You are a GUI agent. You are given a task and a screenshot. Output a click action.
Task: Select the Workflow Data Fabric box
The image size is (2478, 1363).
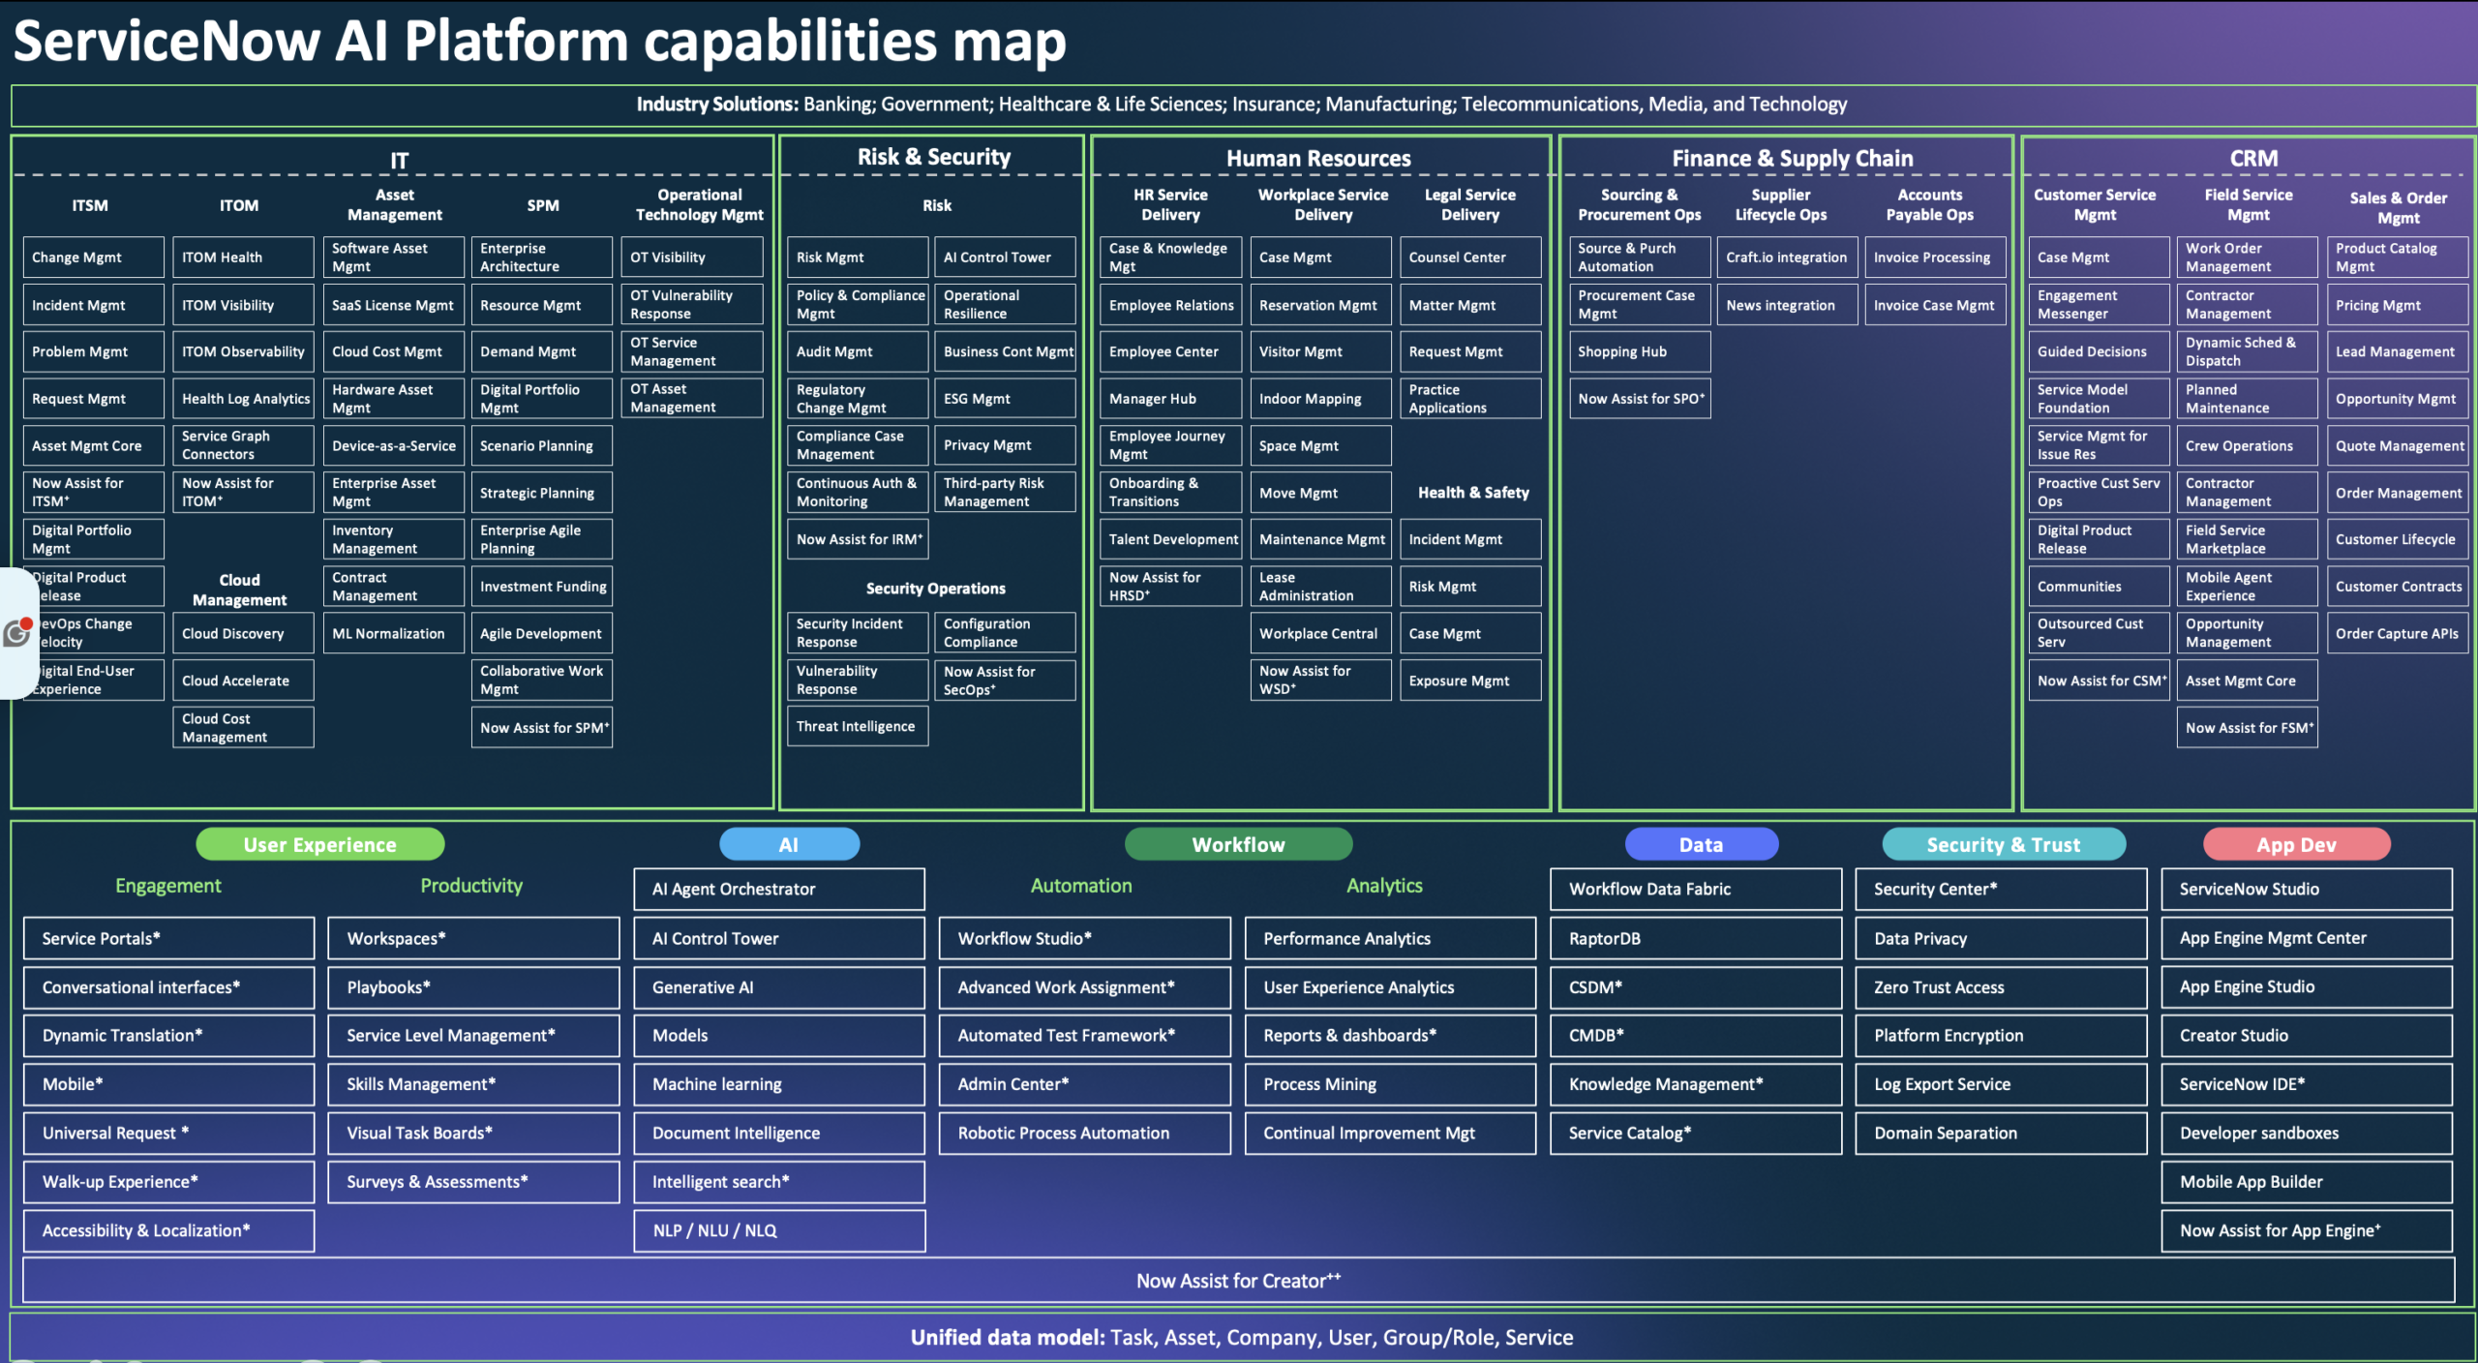pos(1694,889)
